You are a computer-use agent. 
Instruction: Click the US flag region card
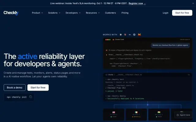point(114,115)
